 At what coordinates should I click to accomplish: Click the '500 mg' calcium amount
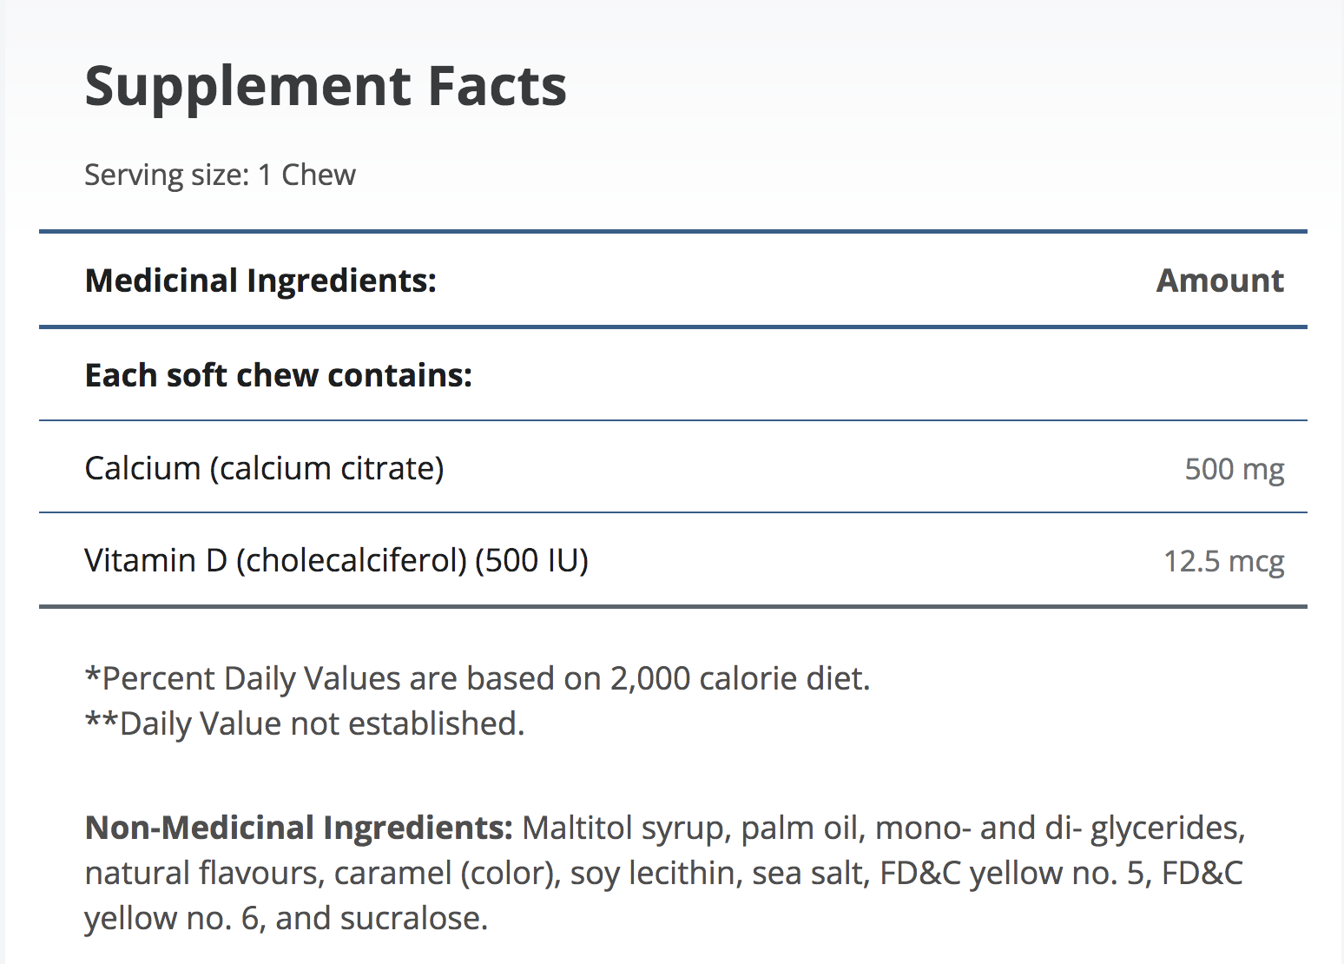(x=1234, y=469)
